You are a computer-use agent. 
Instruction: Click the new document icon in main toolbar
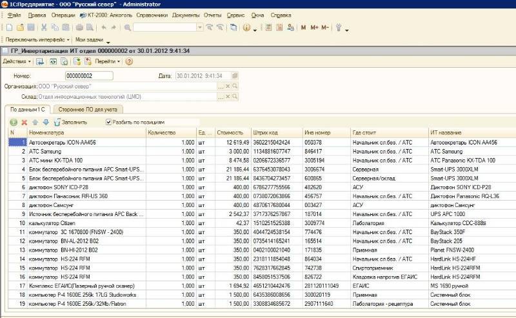tap(10, 28)
